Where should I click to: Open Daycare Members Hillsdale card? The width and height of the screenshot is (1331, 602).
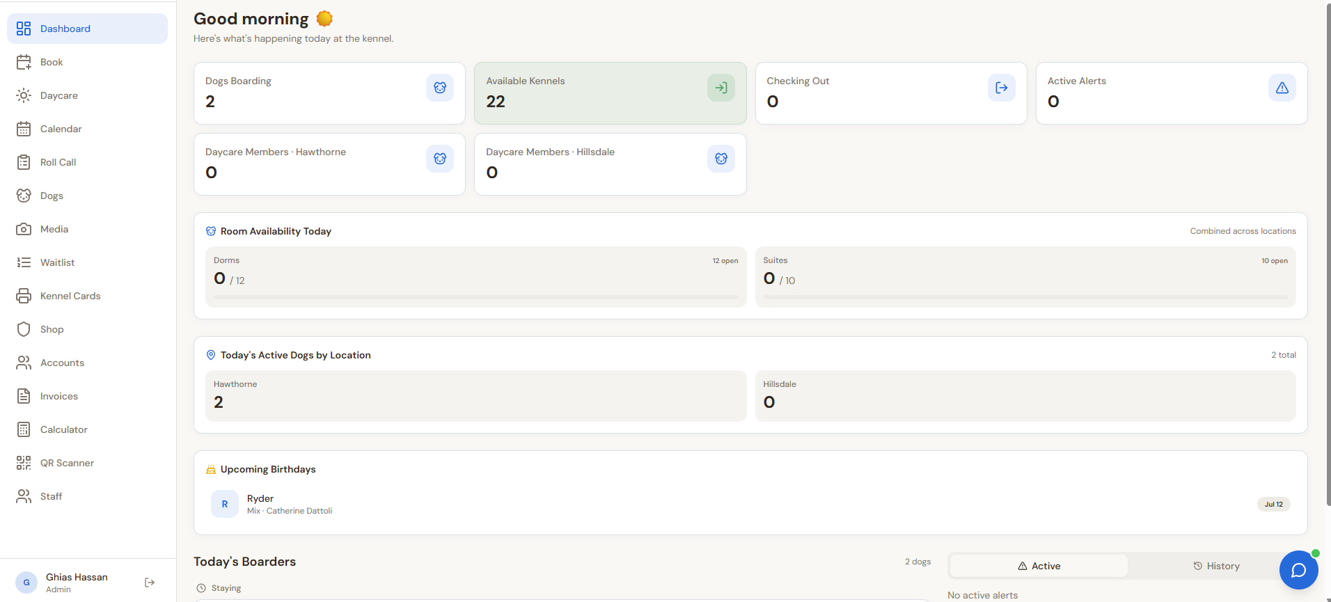[x=611, y=164]
